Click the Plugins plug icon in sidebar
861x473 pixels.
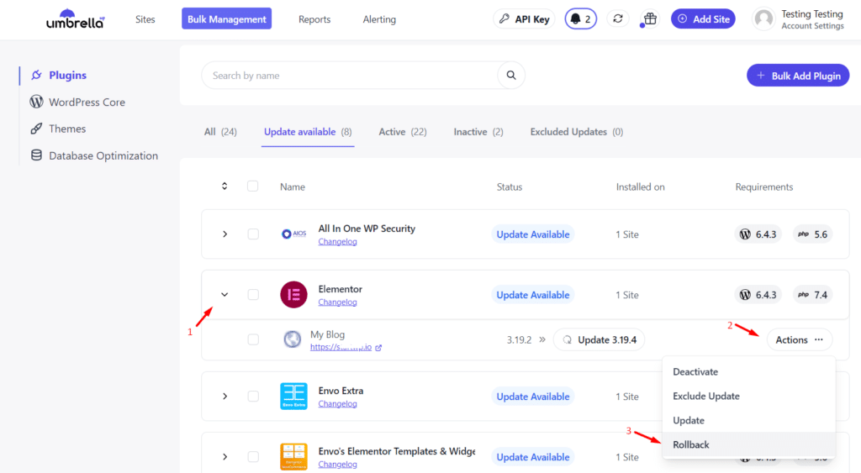(36, 75)
